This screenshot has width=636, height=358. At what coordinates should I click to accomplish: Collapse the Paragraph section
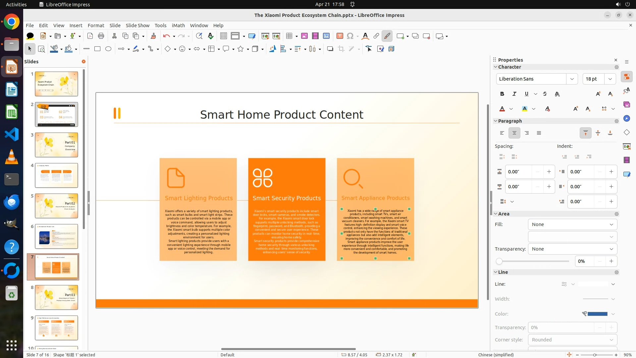pyautogui.click(x=496, y=121)
